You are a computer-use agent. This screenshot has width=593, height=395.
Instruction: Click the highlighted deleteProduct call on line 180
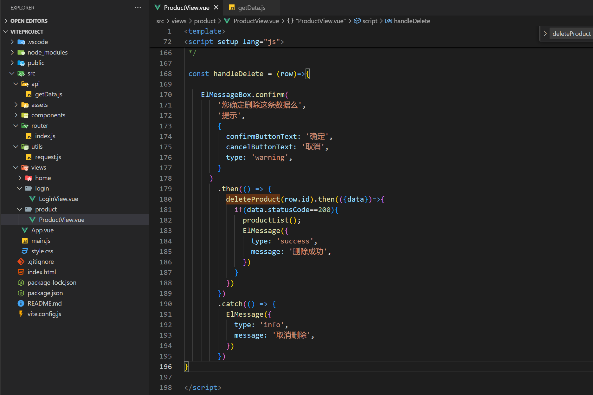[253, 199]
